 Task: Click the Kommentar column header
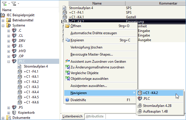pyautogui.click(x=161, y=3)
